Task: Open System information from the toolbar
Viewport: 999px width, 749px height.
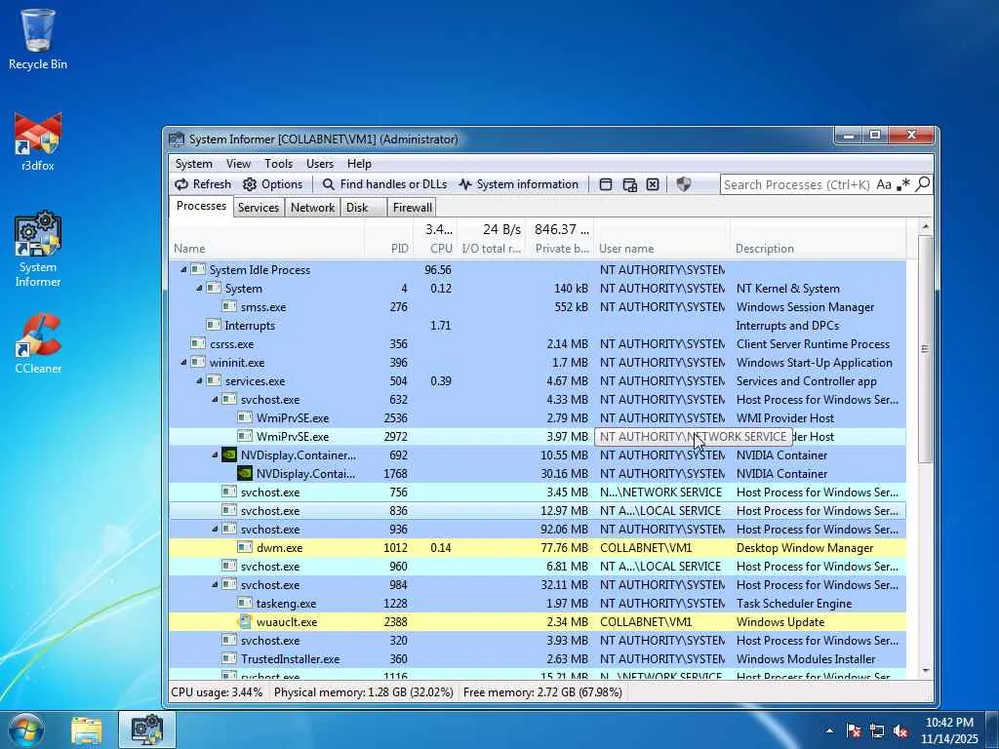Action: 519,184
